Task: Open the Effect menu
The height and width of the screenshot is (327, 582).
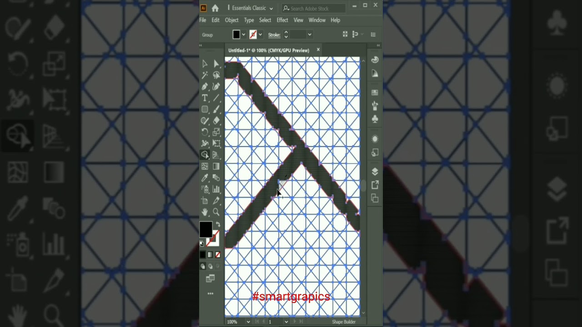Action: point(282,20)
